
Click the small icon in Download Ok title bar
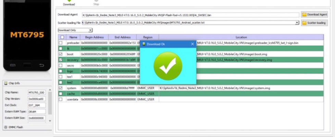click(x=144, y=44)
